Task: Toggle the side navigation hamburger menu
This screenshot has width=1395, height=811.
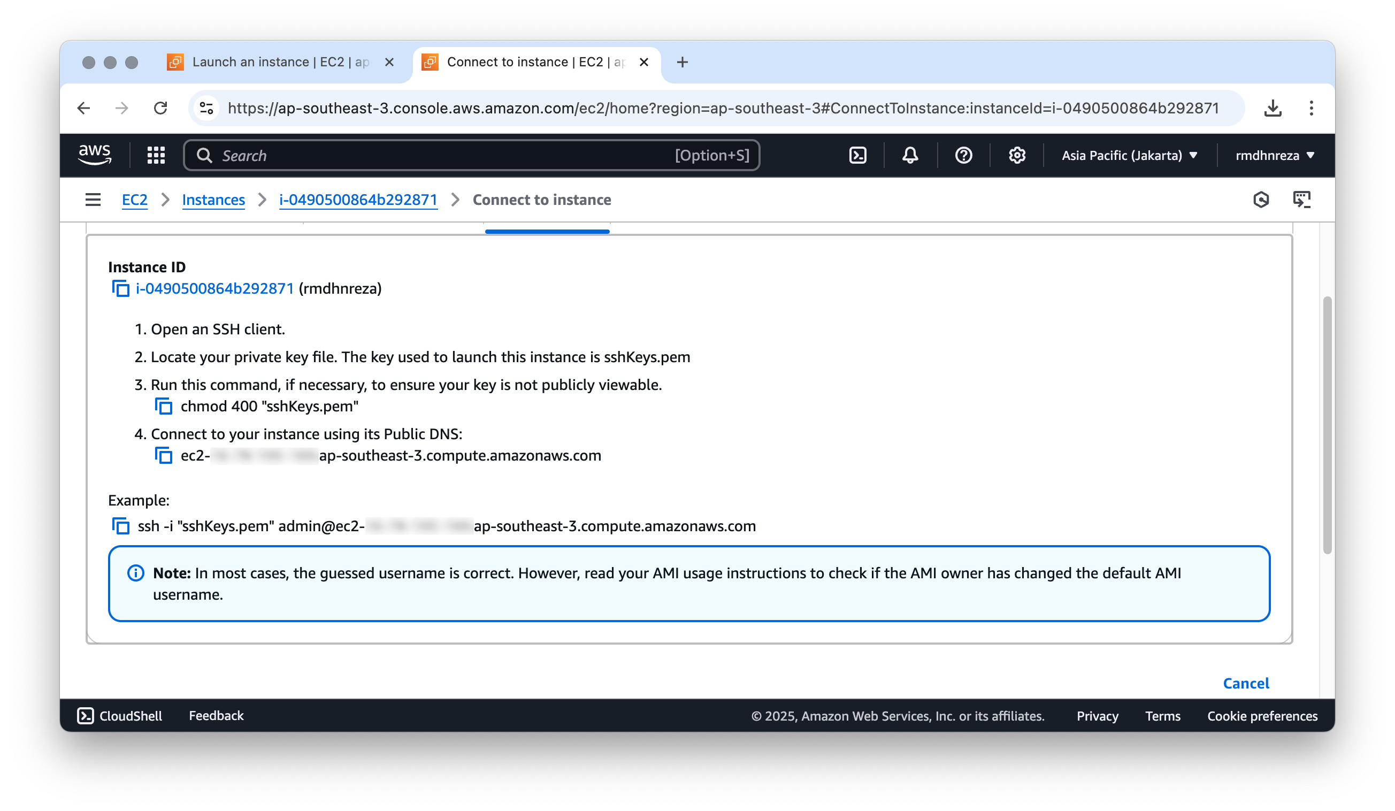Action: [x=93, y=200]
